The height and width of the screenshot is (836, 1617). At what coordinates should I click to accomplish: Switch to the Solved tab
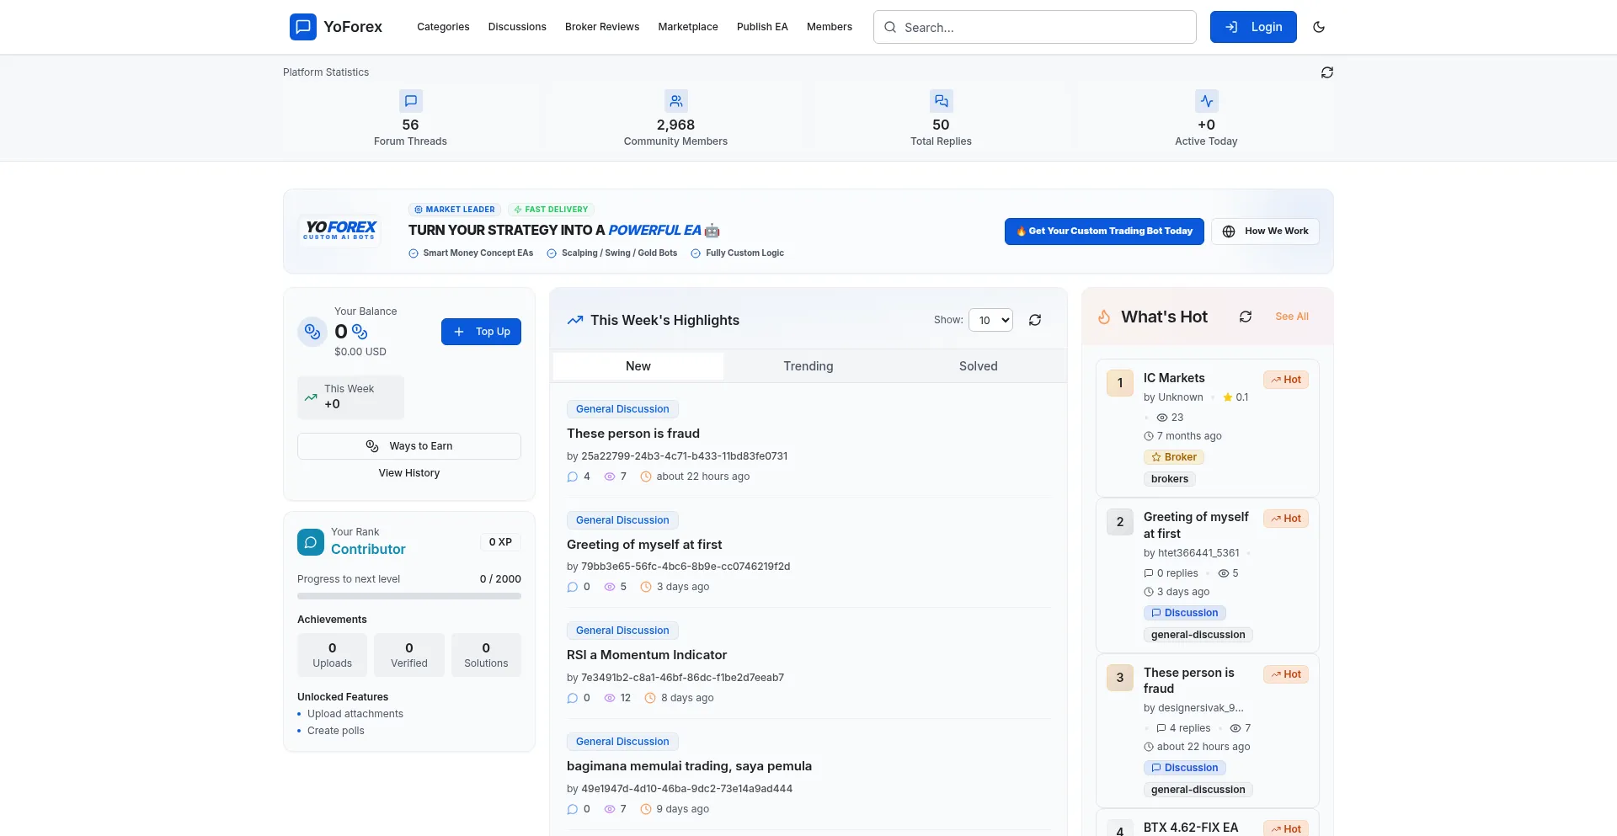click(x=979, y=366)
